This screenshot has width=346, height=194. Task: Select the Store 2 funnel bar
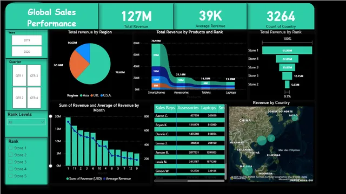[287, 85]
